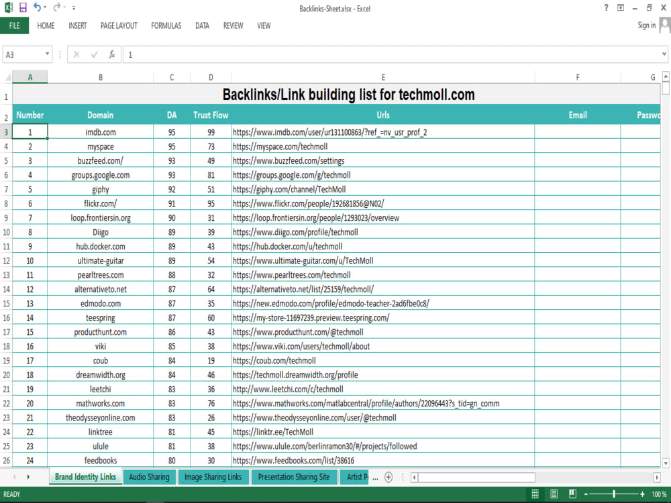This screenshot has width=671, height=503.
Task: Open the partially visible Artist sheet tab
Action: (354, 477)
